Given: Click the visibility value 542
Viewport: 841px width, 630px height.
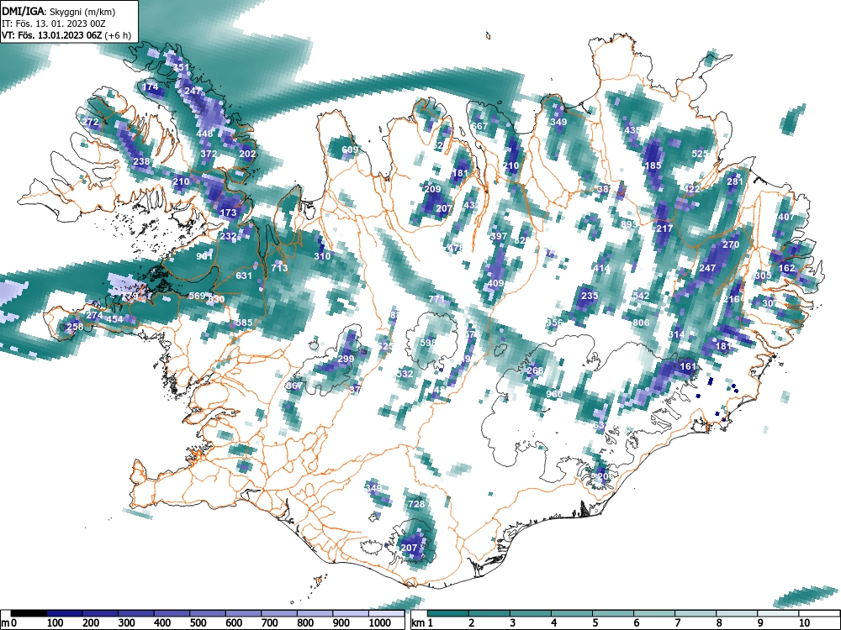Looking at the screenshot, I should pyautogui.click(x=641, y=296).
